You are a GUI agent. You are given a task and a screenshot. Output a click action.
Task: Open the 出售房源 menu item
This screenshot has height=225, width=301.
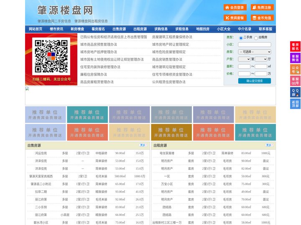click(119, 29)
